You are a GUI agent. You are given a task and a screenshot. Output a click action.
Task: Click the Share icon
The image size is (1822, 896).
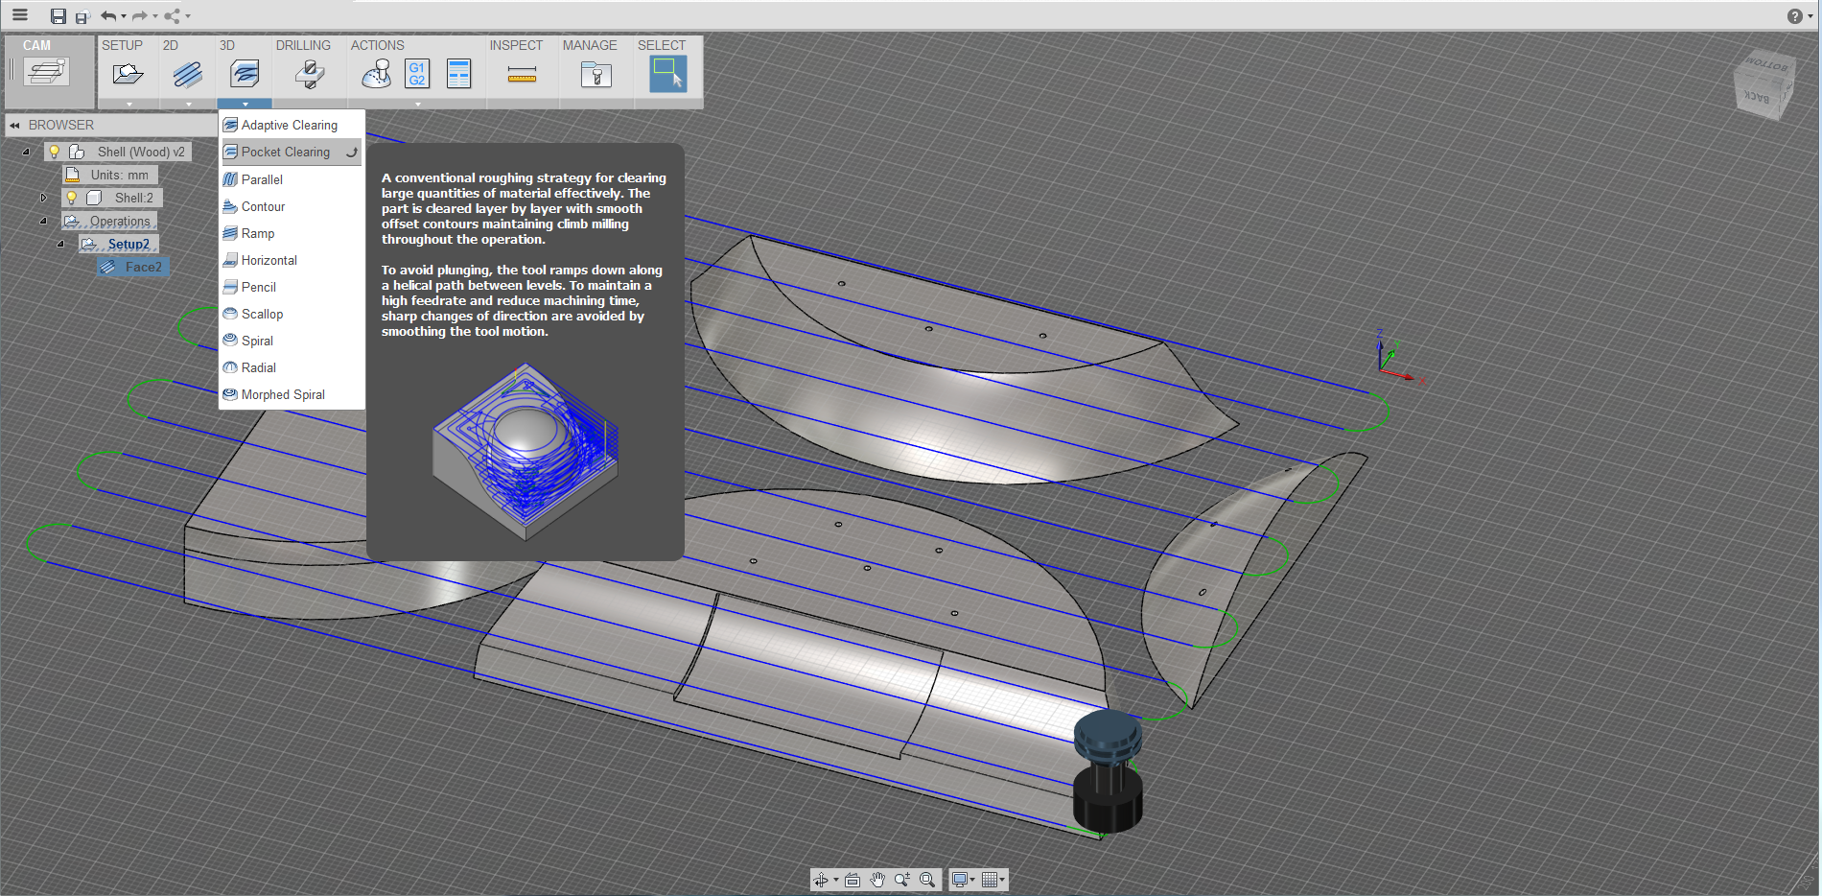click(x=172, y=16)
